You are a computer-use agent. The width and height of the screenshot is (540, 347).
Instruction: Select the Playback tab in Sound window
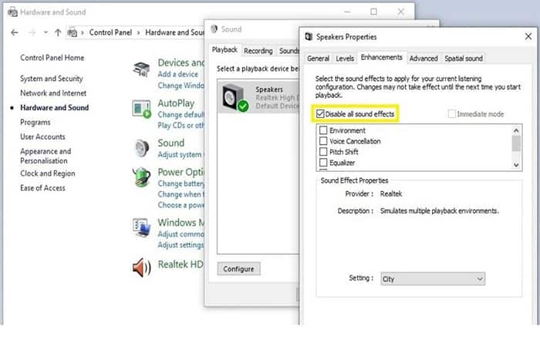click(224, 50)
